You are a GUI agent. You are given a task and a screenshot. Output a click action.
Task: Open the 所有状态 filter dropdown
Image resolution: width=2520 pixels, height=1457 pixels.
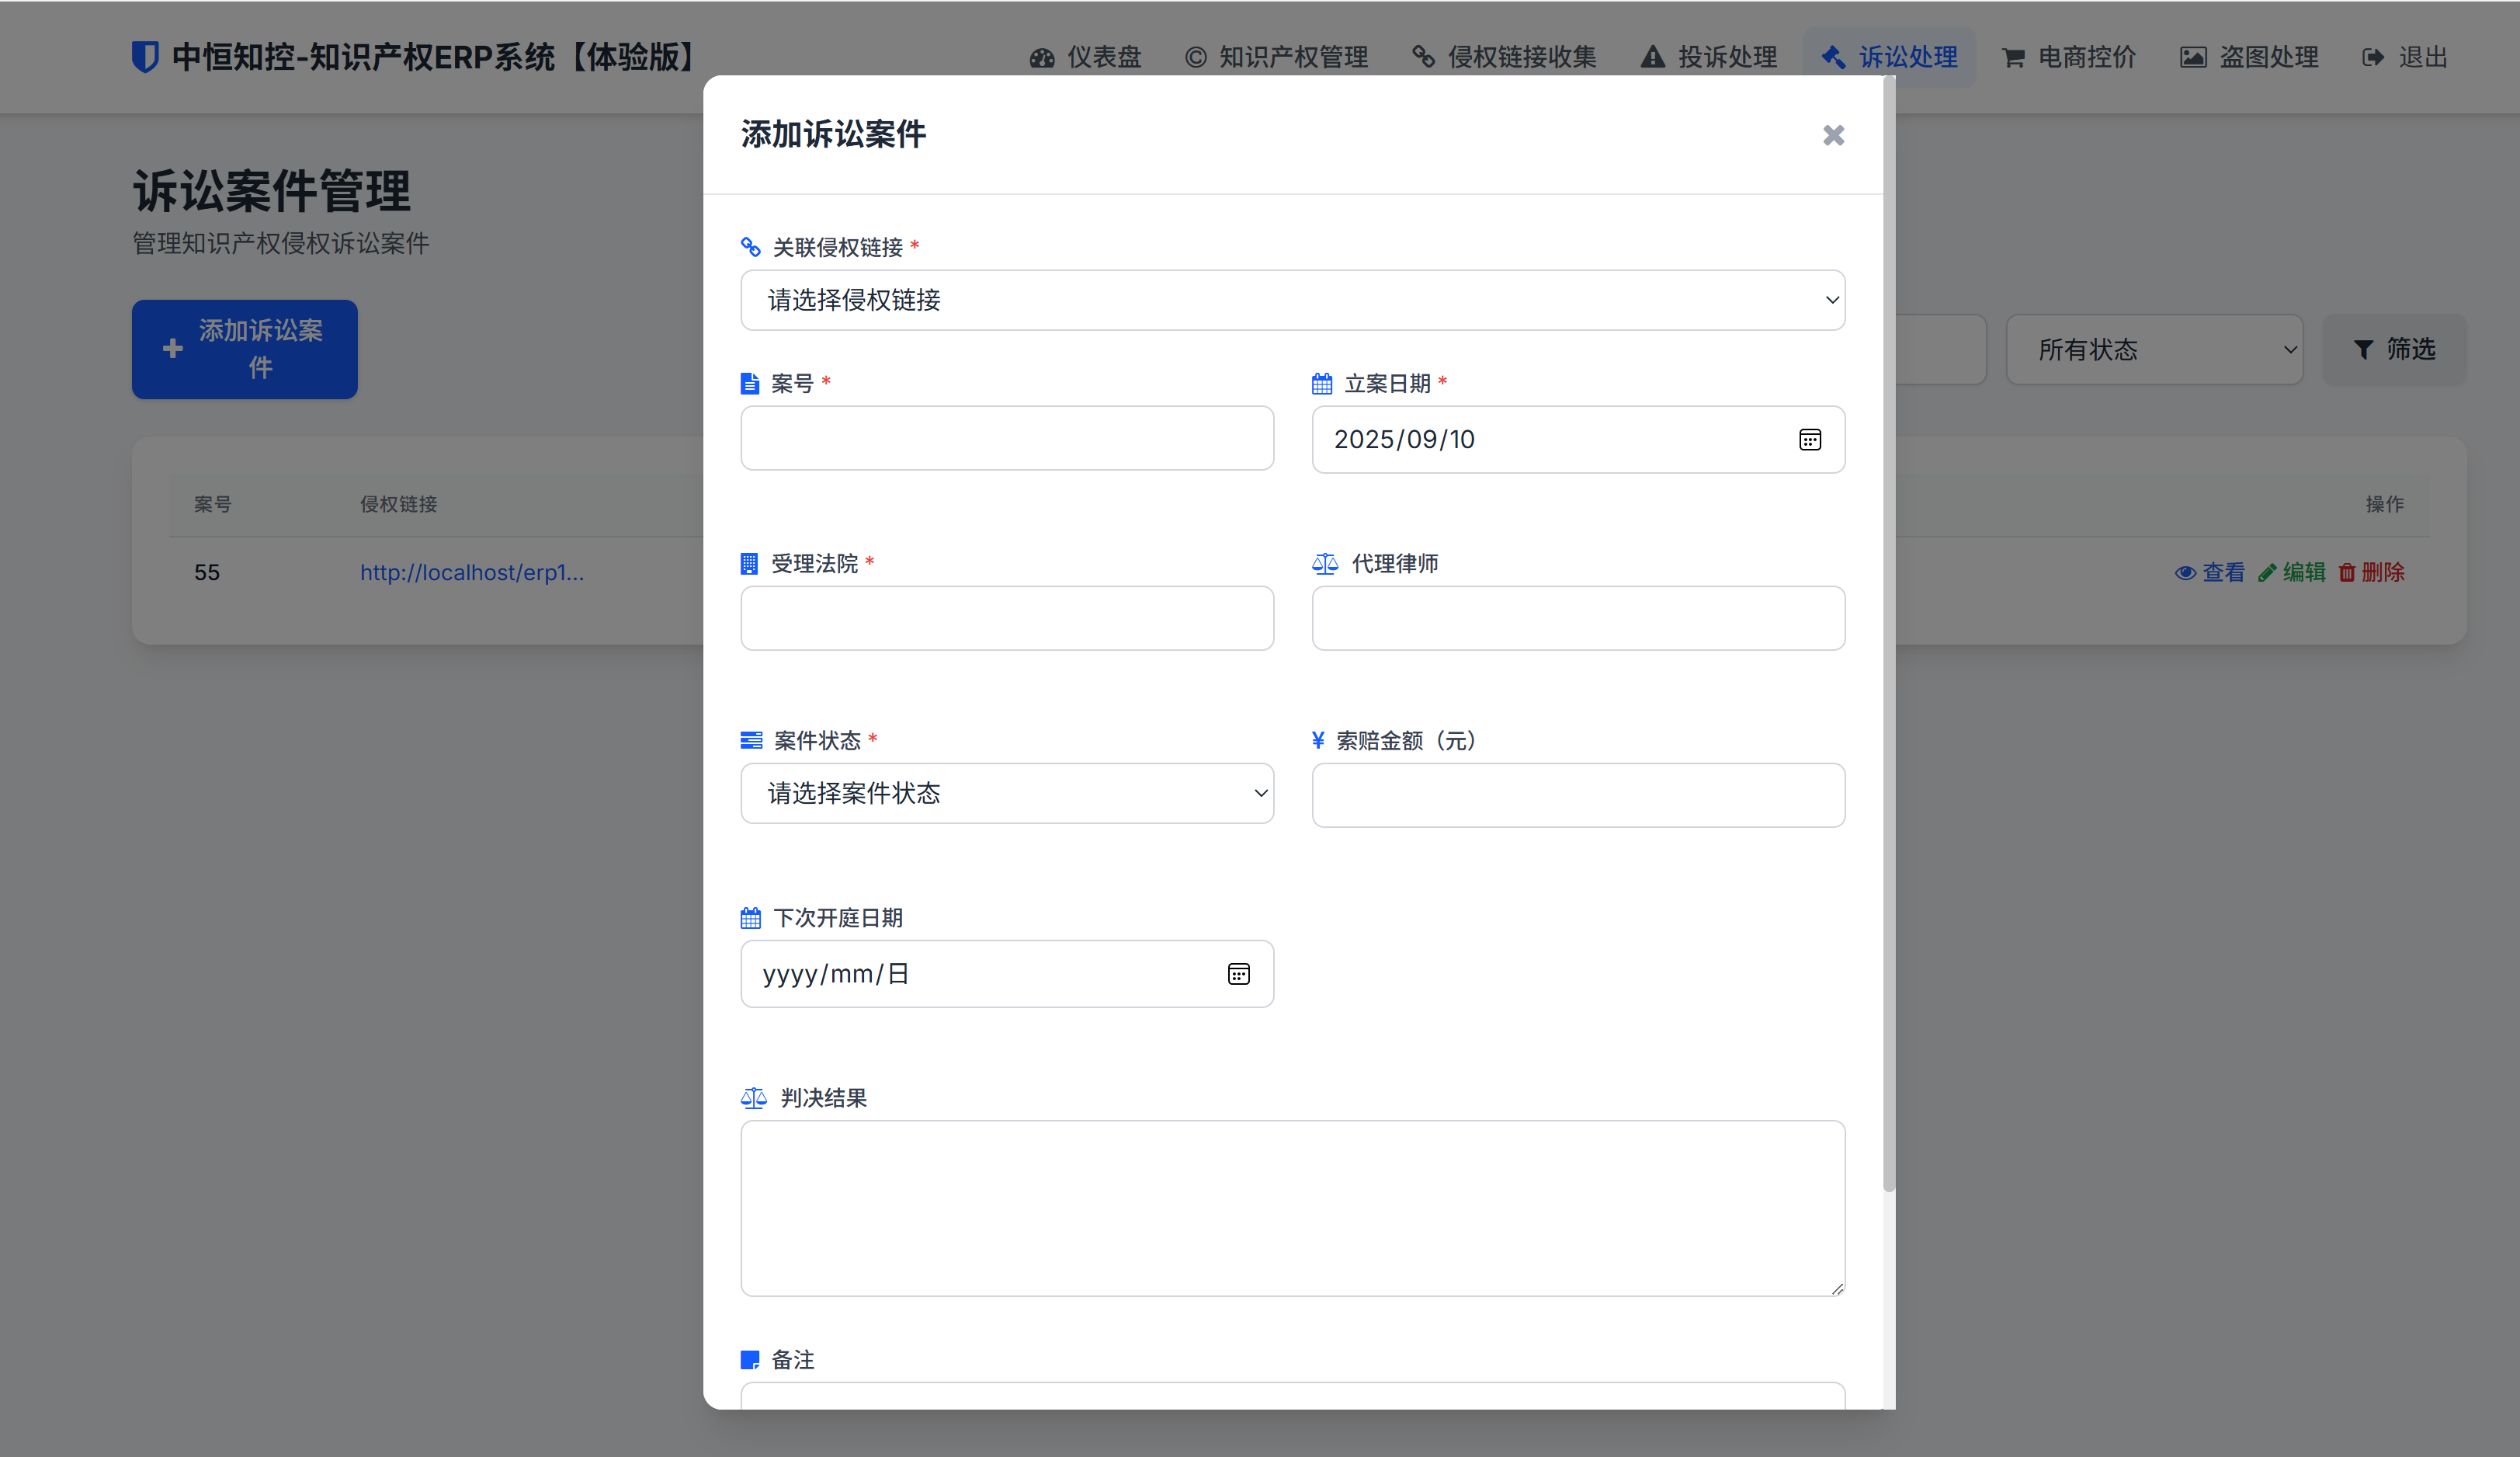(2154, 349)
